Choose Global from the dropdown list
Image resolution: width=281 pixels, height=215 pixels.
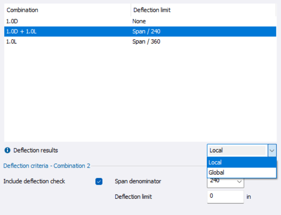[241, 172]
